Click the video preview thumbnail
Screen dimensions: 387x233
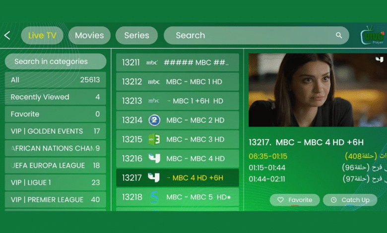coord(318,90)
